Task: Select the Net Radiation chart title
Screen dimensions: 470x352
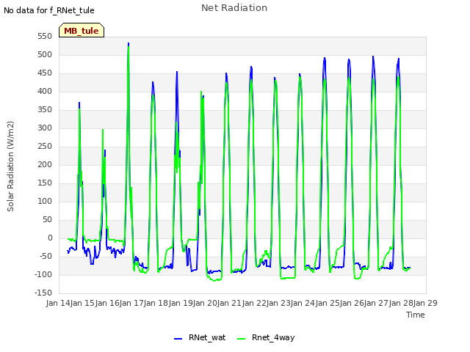Action: (234, 8)
